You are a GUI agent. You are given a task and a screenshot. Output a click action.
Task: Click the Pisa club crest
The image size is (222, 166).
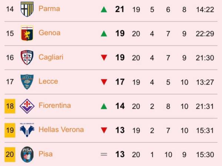pyautogui.click(x=27, y=154)
